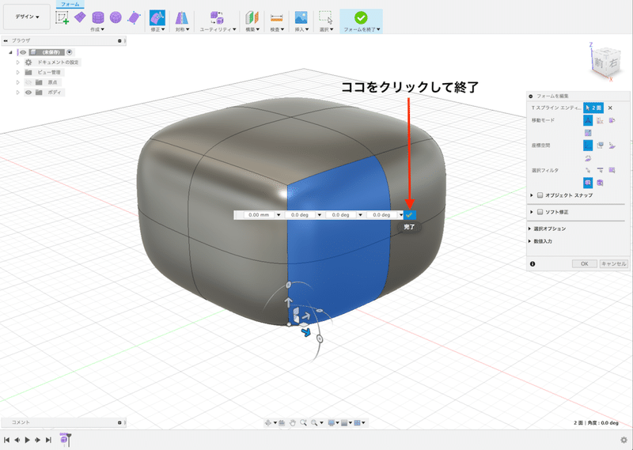The width and height of the screenshot is (633, 450).
Task: Activate the Pan hand tool
Action: pos(292,422)
